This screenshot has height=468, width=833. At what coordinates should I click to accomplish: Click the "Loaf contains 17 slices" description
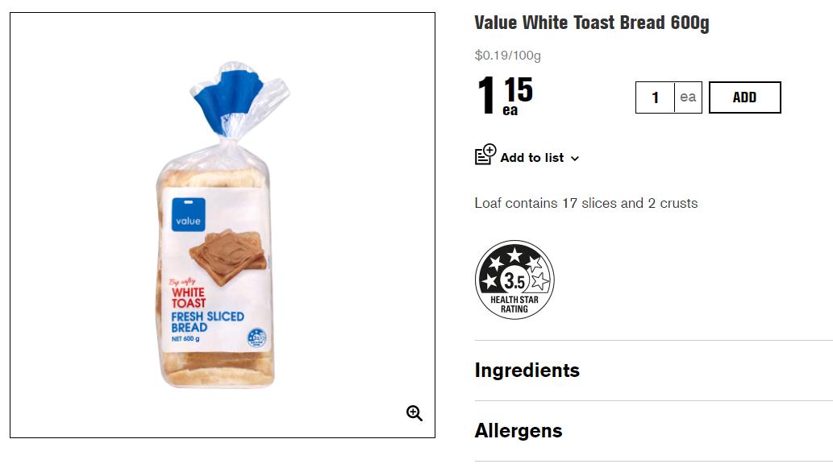tap(585, 203)
